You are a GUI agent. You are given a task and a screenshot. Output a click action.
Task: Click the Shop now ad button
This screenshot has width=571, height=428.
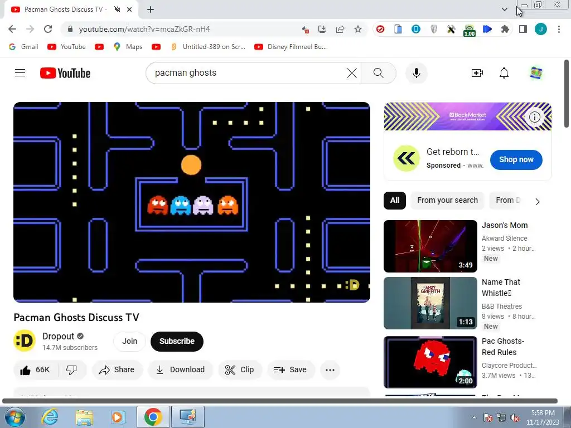point(516,160)
